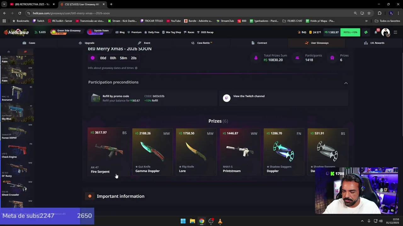Switch to the Case Battle tab

201,43
